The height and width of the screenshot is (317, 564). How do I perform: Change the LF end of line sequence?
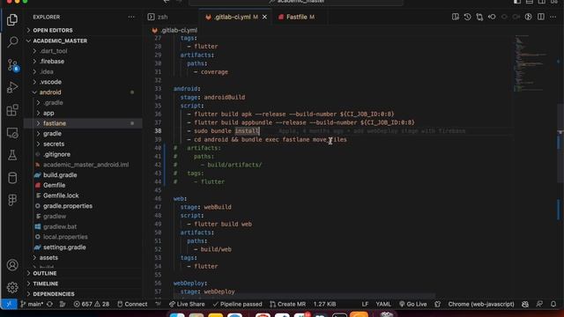click(365, 304)
